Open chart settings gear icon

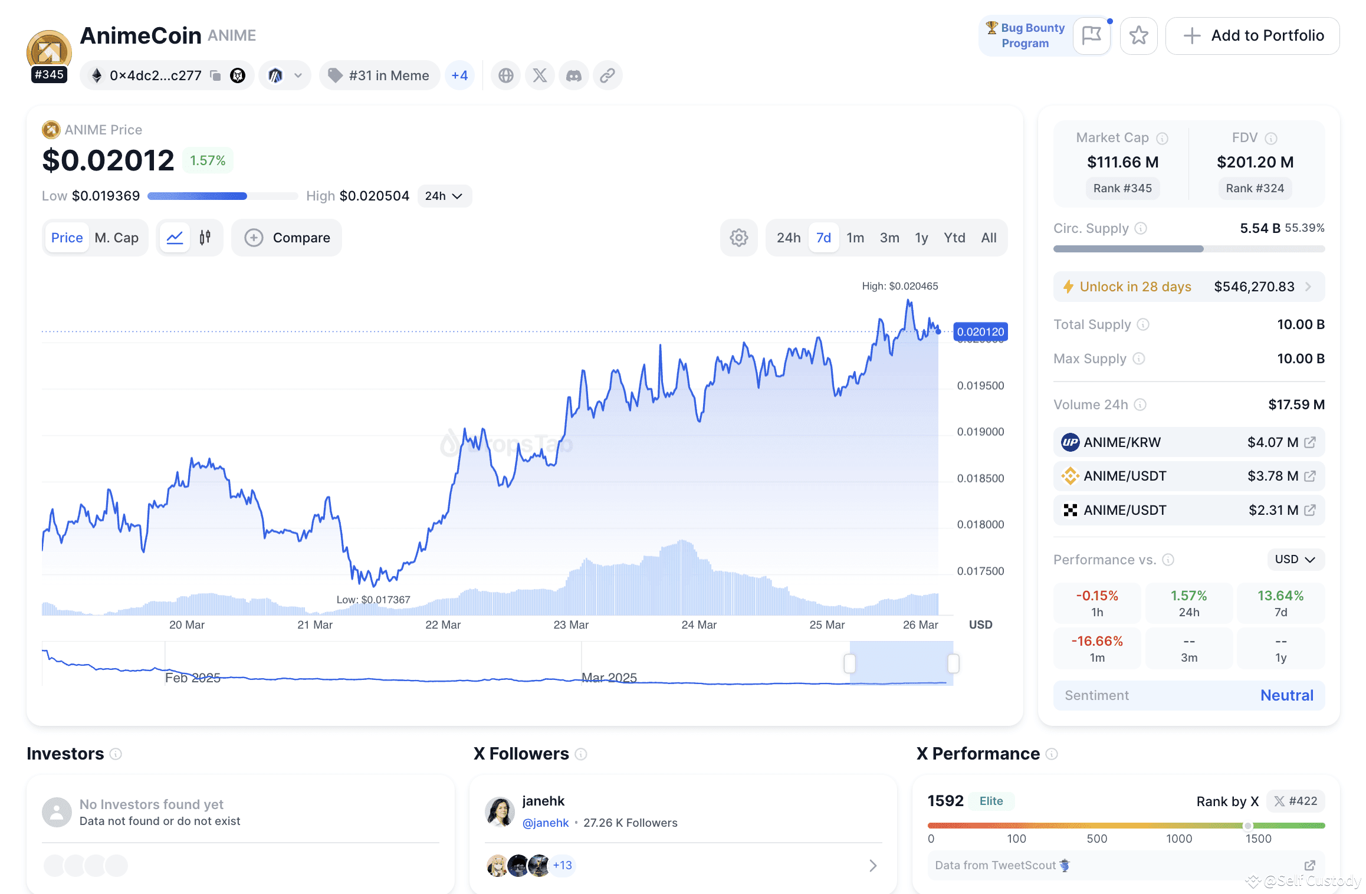[739, 238]
